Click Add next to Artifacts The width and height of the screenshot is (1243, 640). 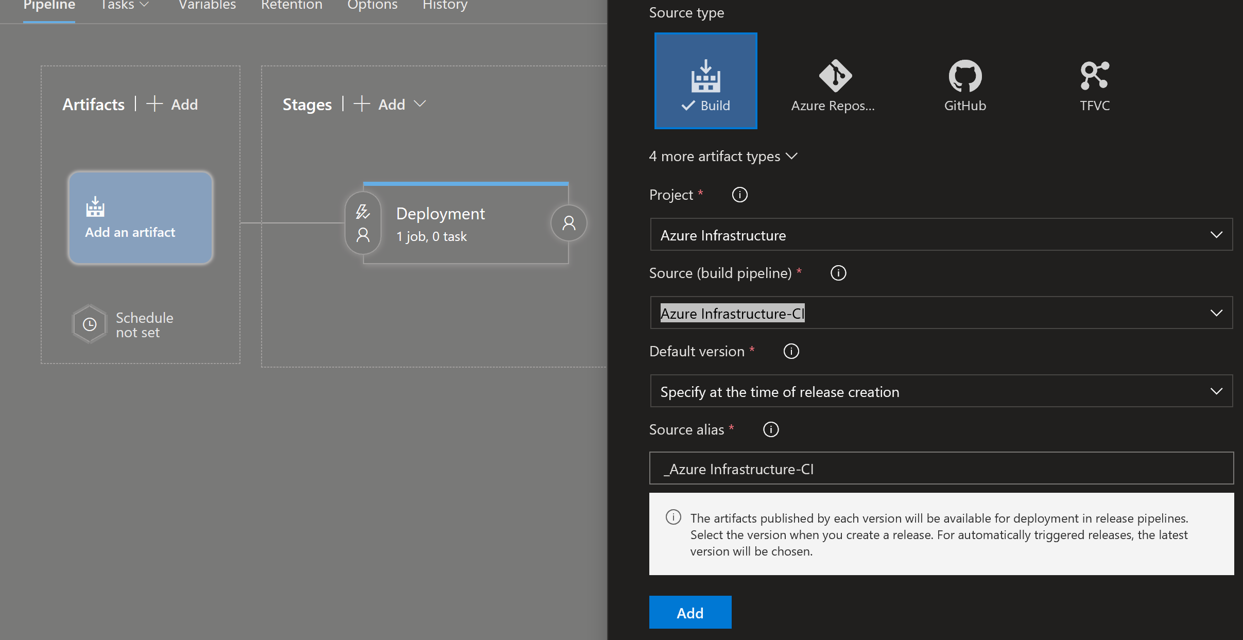point(184,105)
